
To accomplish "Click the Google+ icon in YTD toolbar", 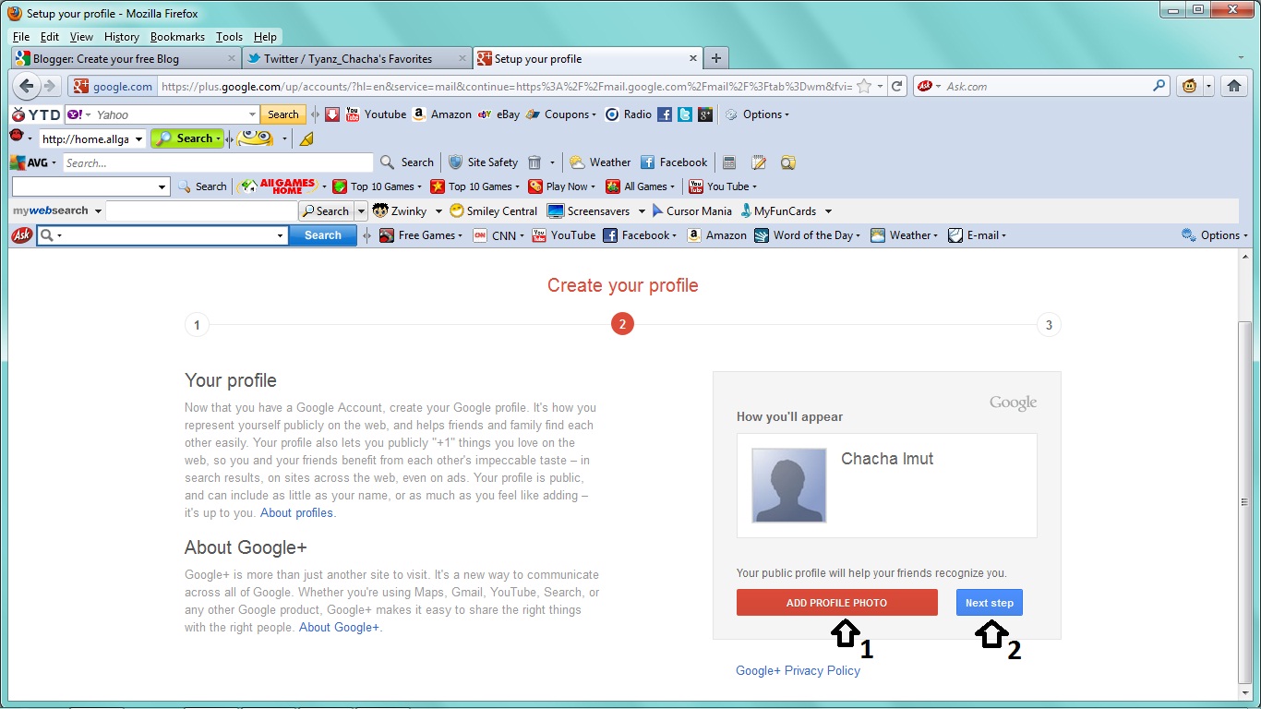I will [x=705, y=114].
